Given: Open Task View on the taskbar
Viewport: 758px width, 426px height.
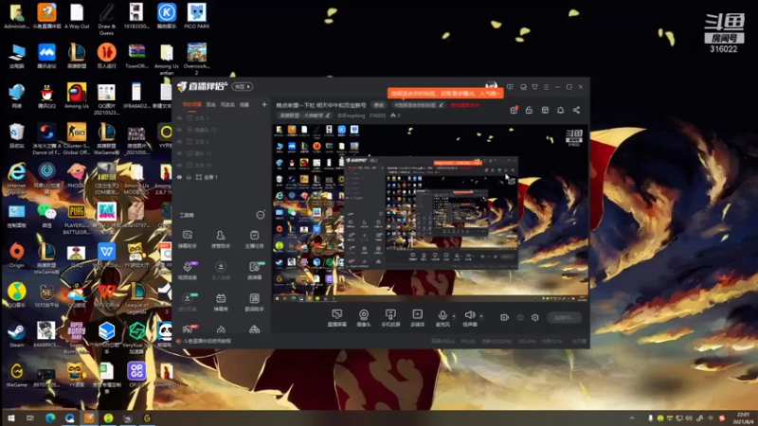Looking at the screenshot, I should (x=30, y=417).
